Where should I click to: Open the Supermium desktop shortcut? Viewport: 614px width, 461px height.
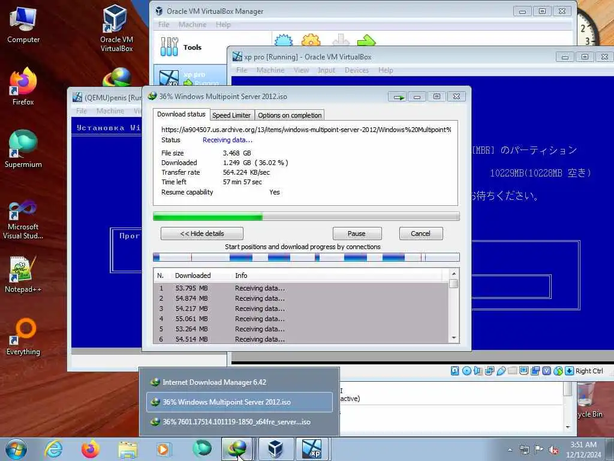point(23,149)
